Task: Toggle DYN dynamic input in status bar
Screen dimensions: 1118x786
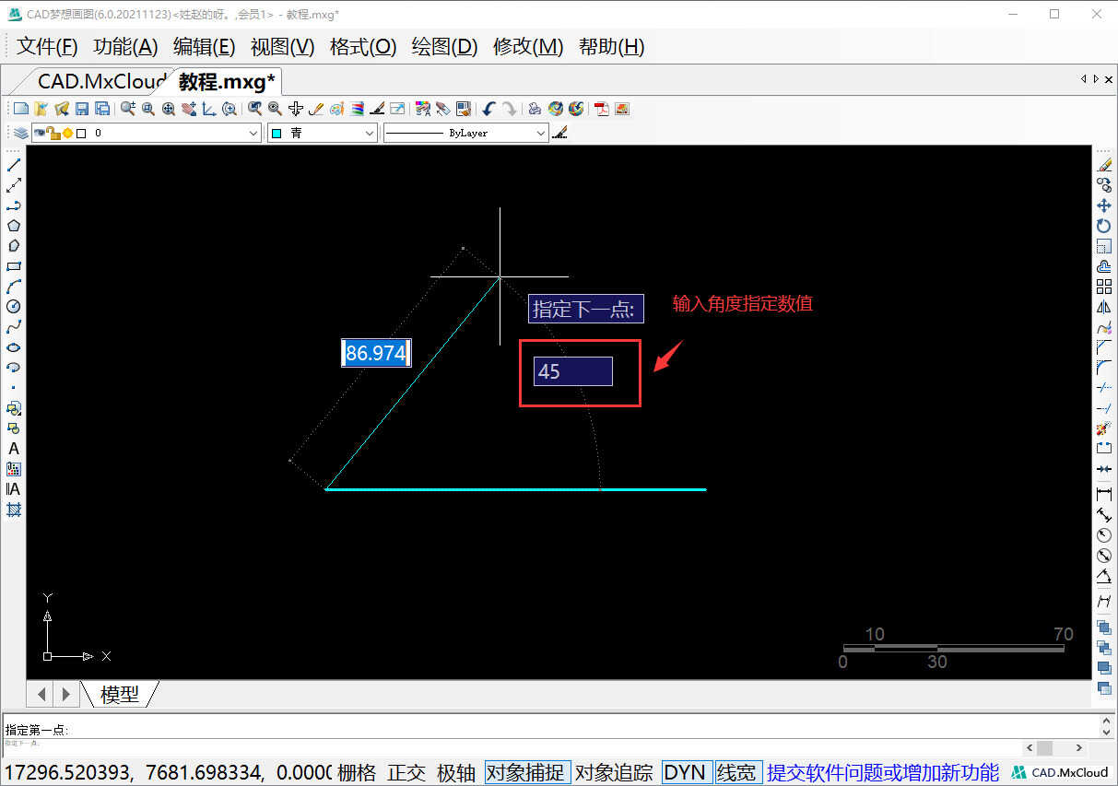Action: click(685, 772)
